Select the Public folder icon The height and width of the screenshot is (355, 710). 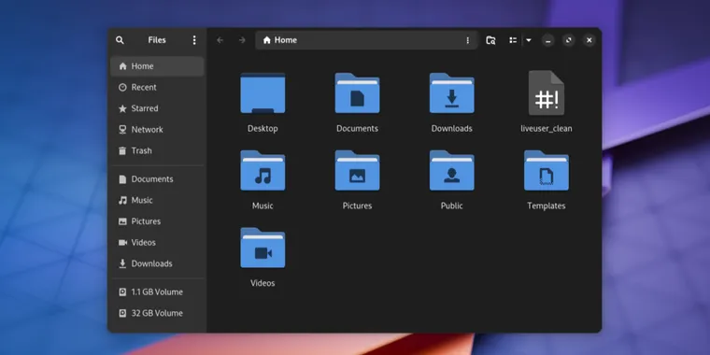(452, 170)
